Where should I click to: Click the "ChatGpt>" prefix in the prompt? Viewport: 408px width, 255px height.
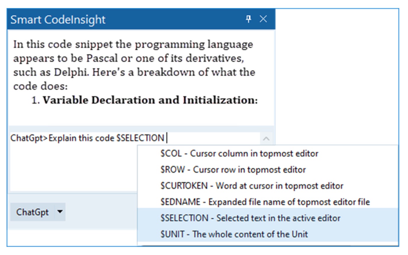29,138
